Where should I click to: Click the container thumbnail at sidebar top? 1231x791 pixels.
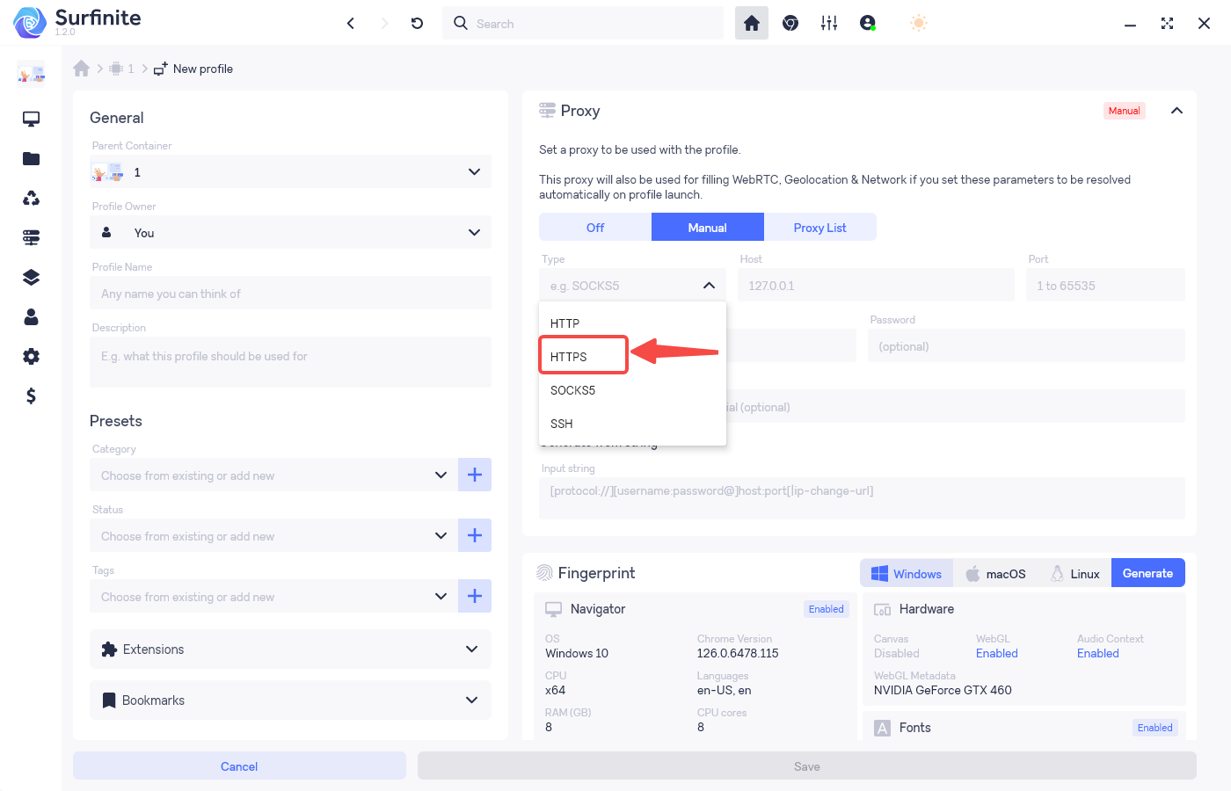(31, 76)
